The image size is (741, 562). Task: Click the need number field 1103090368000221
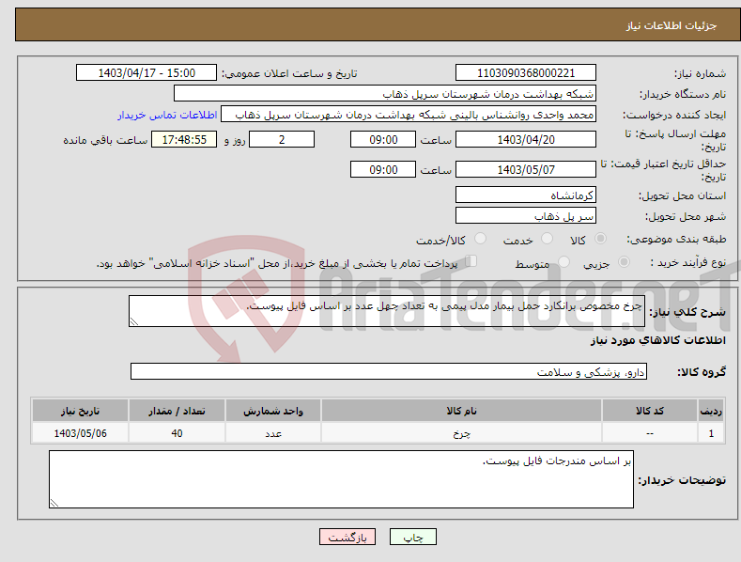526,73
